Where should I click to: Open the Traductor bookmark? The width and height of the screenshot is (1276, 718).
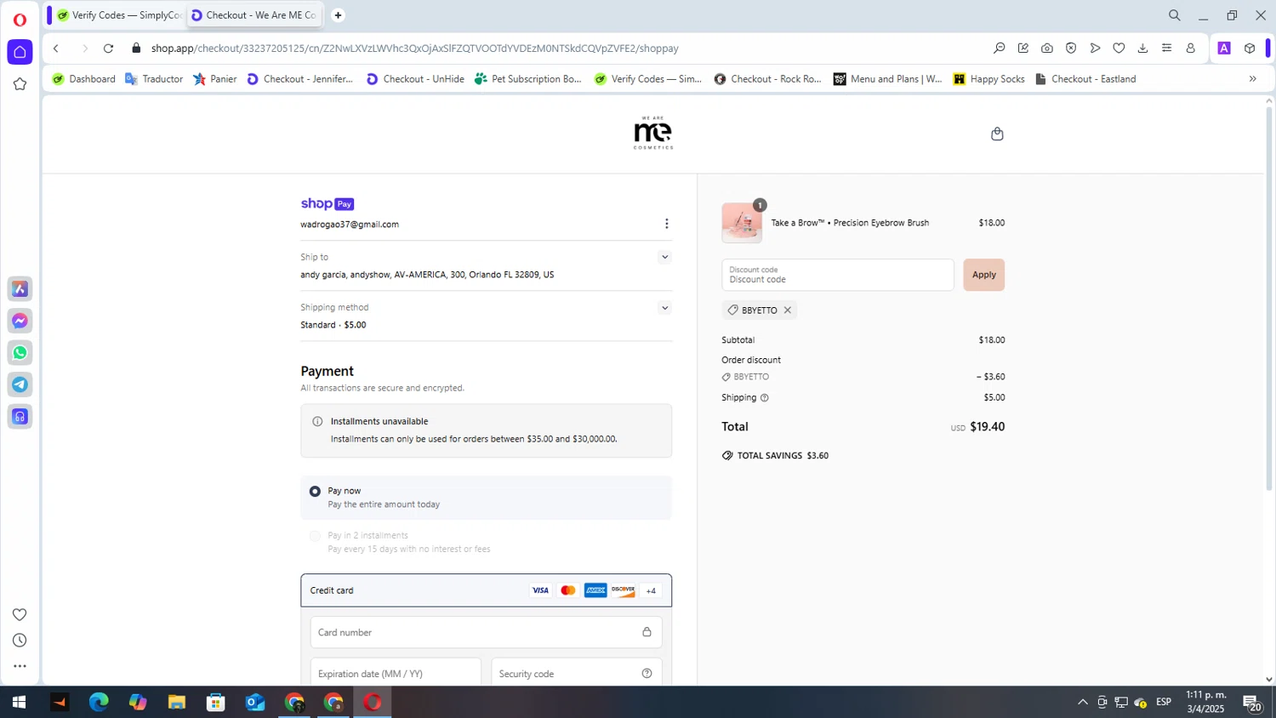[154, 79]
